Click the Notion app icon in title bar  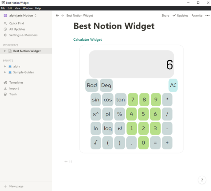click(3, 3)
